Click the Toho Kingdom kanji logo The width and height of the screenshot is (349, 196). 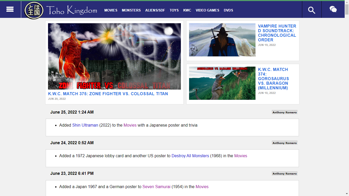pyautogui.click(x=34, y=10)
